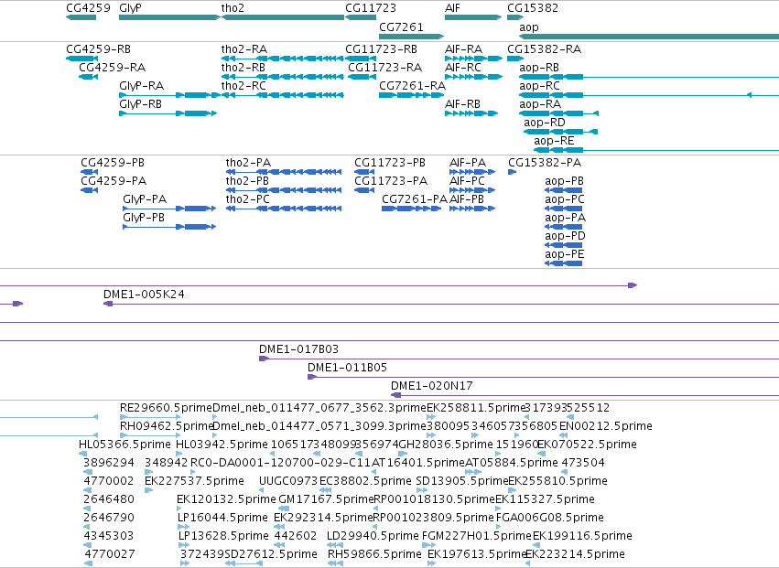Open EST entry 4345303
This screenshot has height=568, width=779.
point(87,545)
